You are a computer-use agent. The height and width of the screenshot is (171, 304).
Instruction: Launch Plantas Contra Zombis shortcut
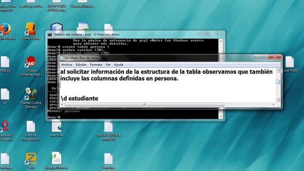click(31, 94)
